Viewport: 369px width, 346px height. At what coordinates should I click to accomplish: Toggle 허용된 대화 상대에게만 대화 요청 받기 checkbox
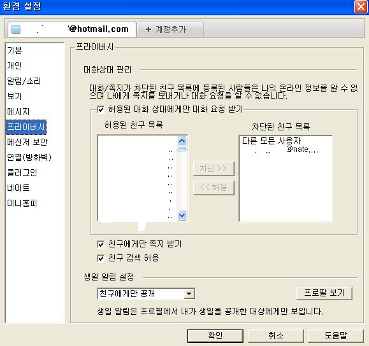101,109
